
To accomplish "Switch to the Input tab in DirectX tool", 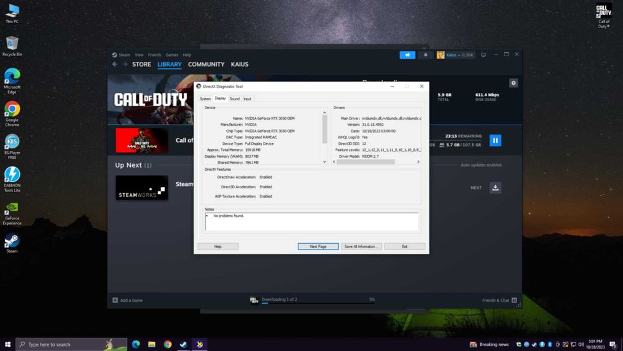I will pos(247,99).
